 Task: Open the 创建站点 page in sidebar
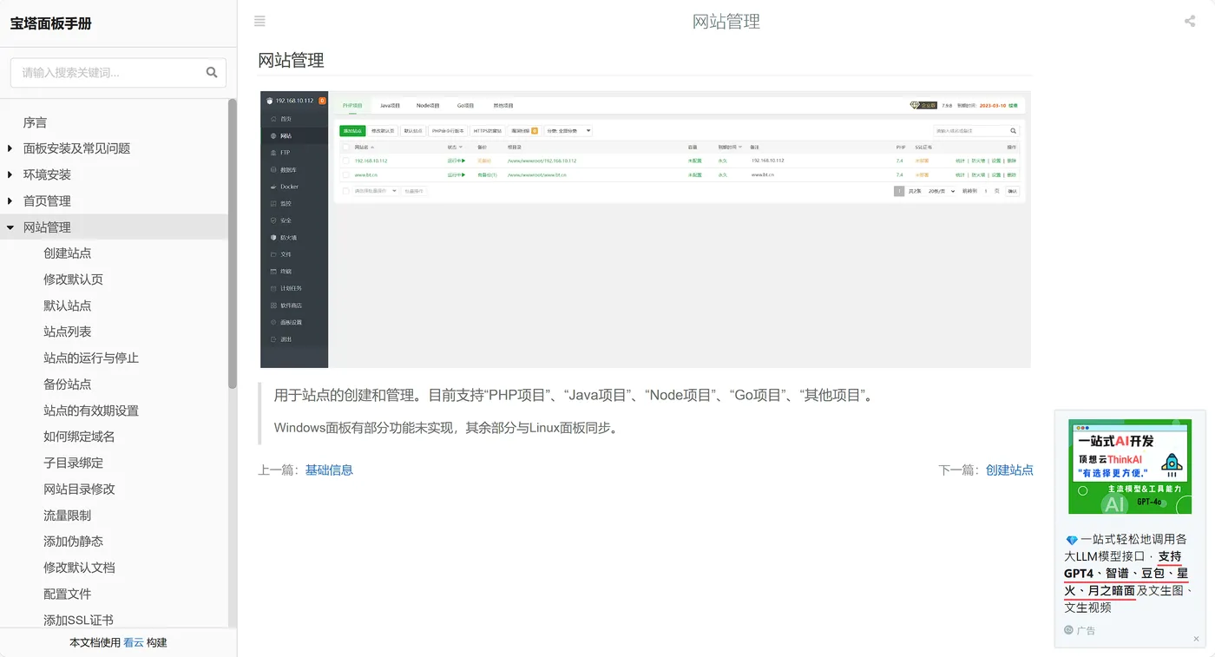[67, 253]
